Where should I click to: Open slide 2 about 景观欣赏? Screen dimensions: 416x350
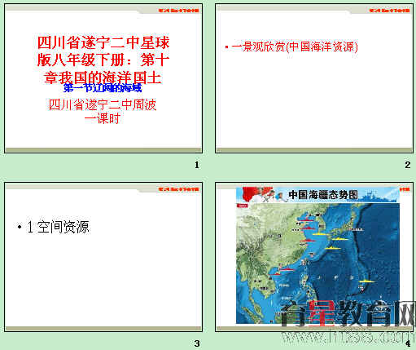click(315, 78)
